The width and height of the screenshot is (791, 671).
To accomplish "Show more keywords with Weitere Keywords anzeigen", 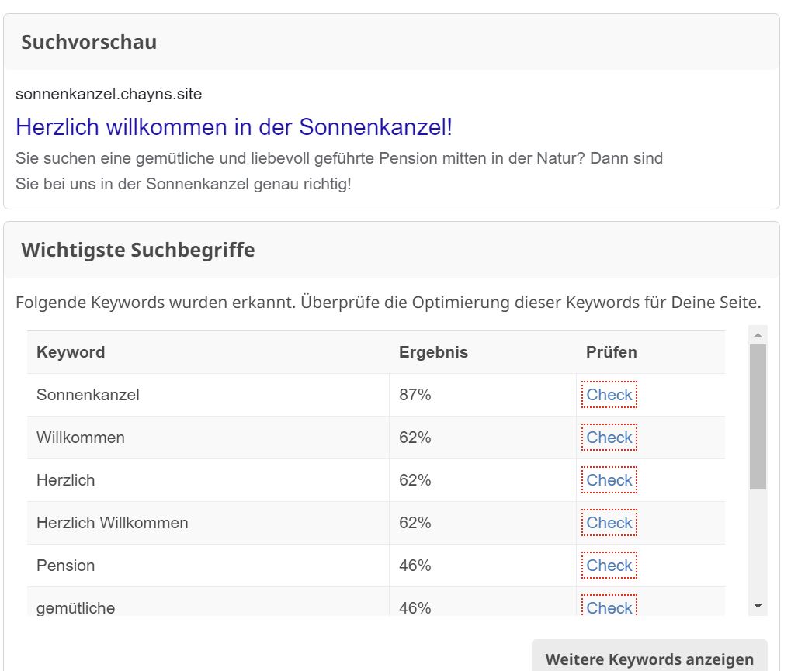I will 649,657.
